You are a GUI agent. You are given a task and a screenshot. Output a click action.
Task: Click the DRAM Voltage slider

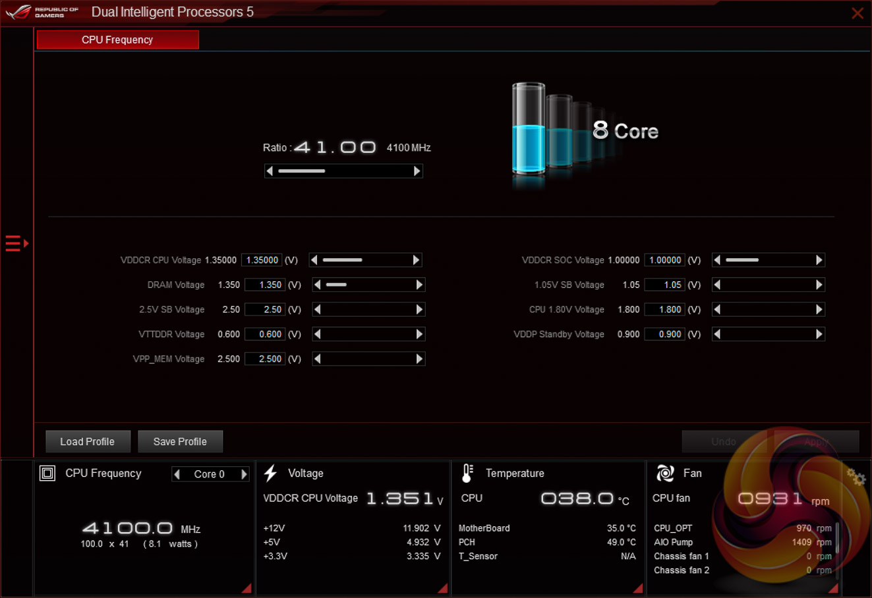368,285
